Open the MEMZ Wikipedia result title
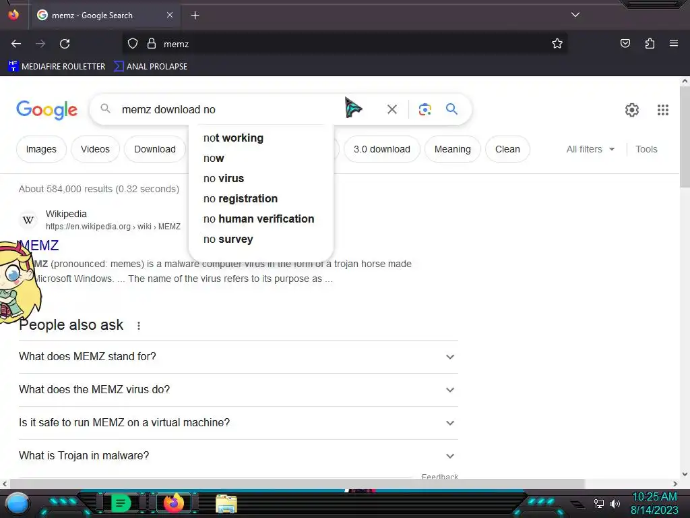This screenshot has height=518, width=690. (x=38, y=246)
